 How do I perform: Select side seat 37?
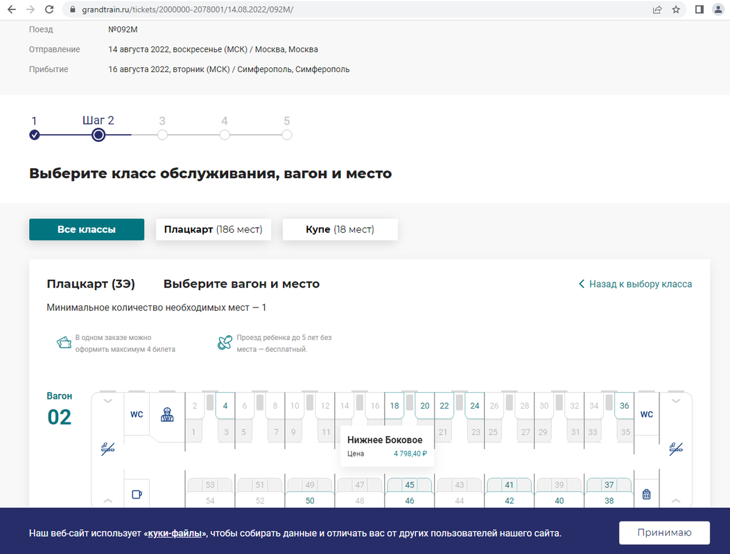click(x=609, y=485)
